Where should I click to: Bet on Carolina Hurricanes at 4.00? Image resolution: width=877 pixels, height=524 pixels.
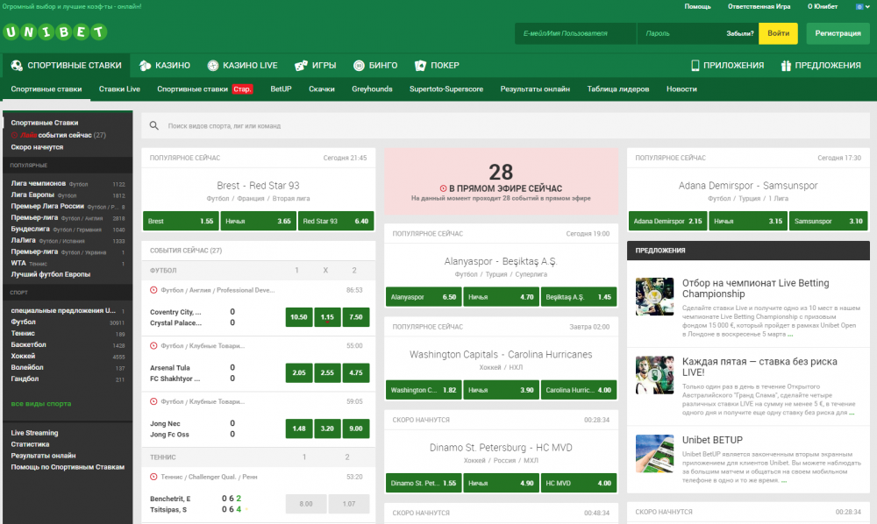coord(578,390)
